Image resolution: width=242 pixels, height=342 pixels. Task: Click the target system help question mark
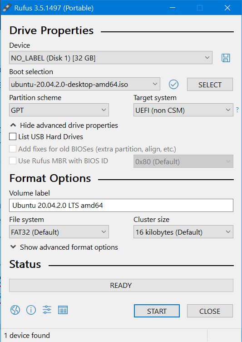point(237,110)
